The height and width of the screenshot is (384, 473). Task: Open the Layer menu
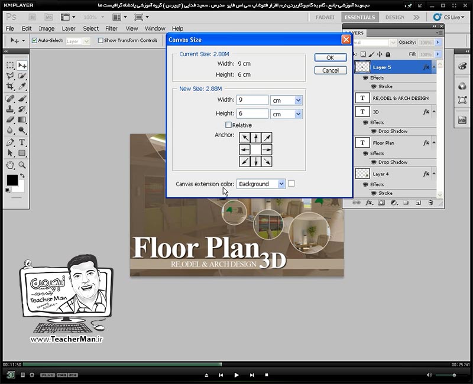(69, 28)
